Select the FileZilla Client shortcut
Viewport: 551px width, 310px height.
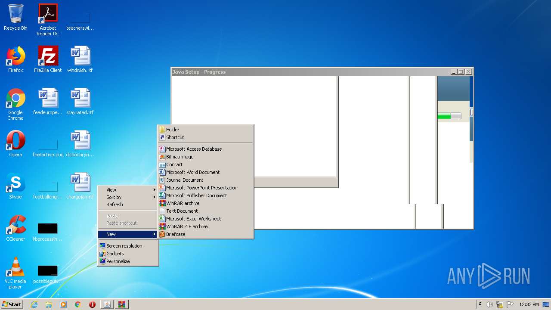pos(48,59)
